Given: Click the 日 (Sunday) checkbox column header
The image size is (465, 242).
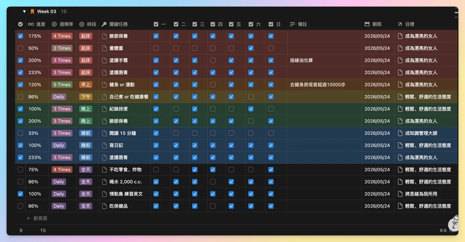Looking at the screenshot, I should [275, 24].
